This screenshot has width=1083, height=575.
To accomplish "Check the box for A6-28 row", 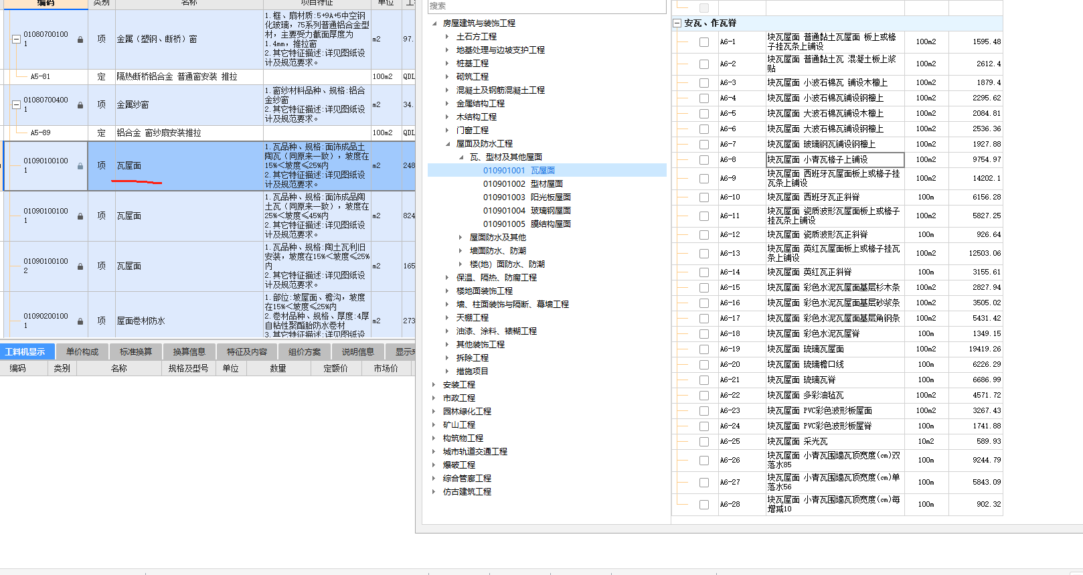I will point(704,505).
